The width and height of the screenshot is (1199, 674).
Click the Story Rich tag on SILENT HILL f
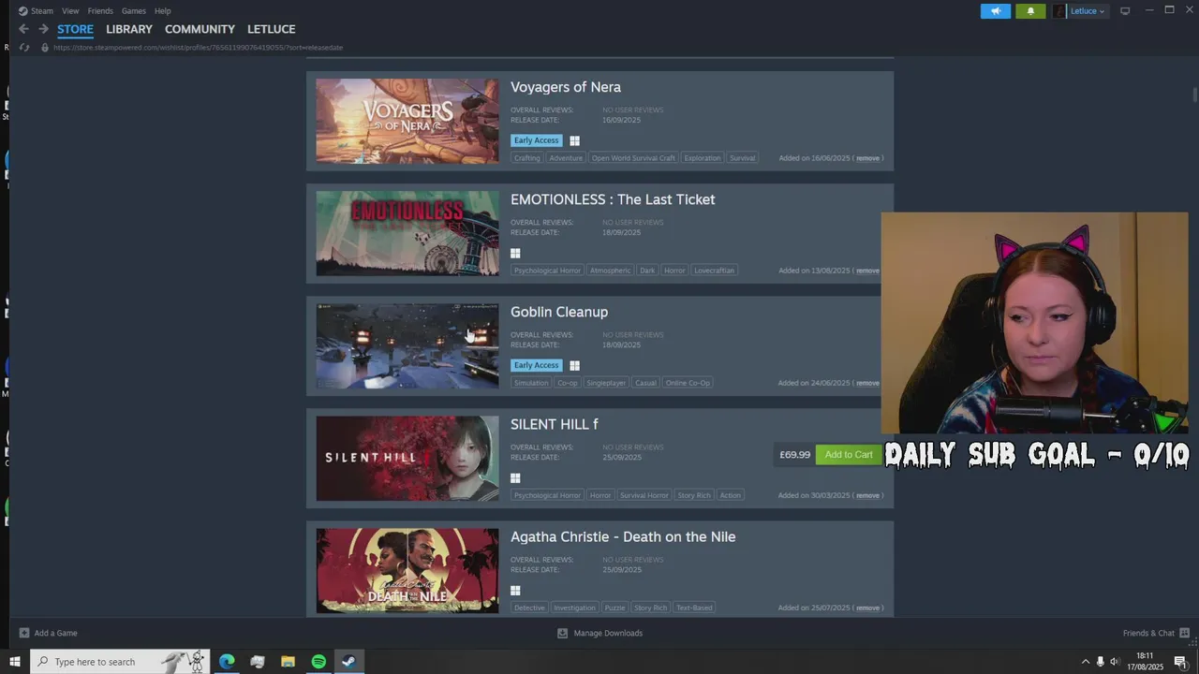click(x=694, y=495)
